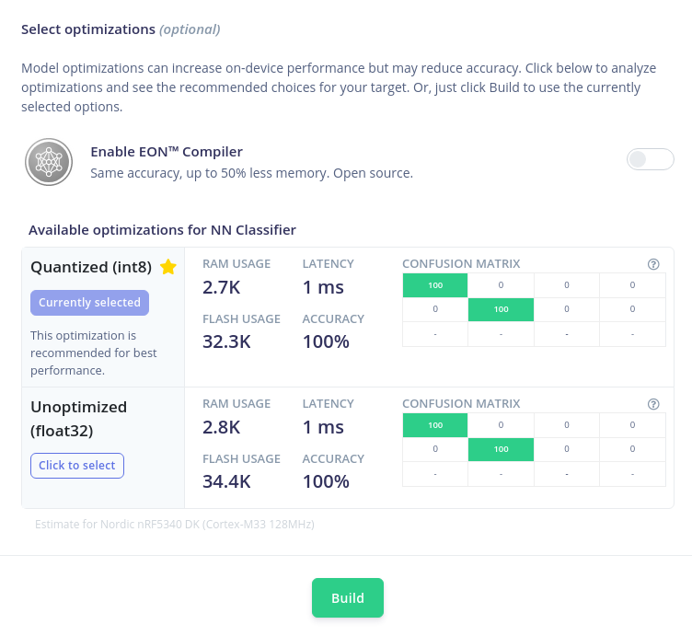Image resolution: width=692 pixels, height=636 pixels.
Task: Click the Quantized (int8) title
Action: tap(91, 267)
